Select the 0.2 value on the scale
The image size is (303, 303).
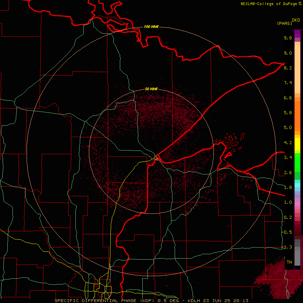[x=288, y=217]
